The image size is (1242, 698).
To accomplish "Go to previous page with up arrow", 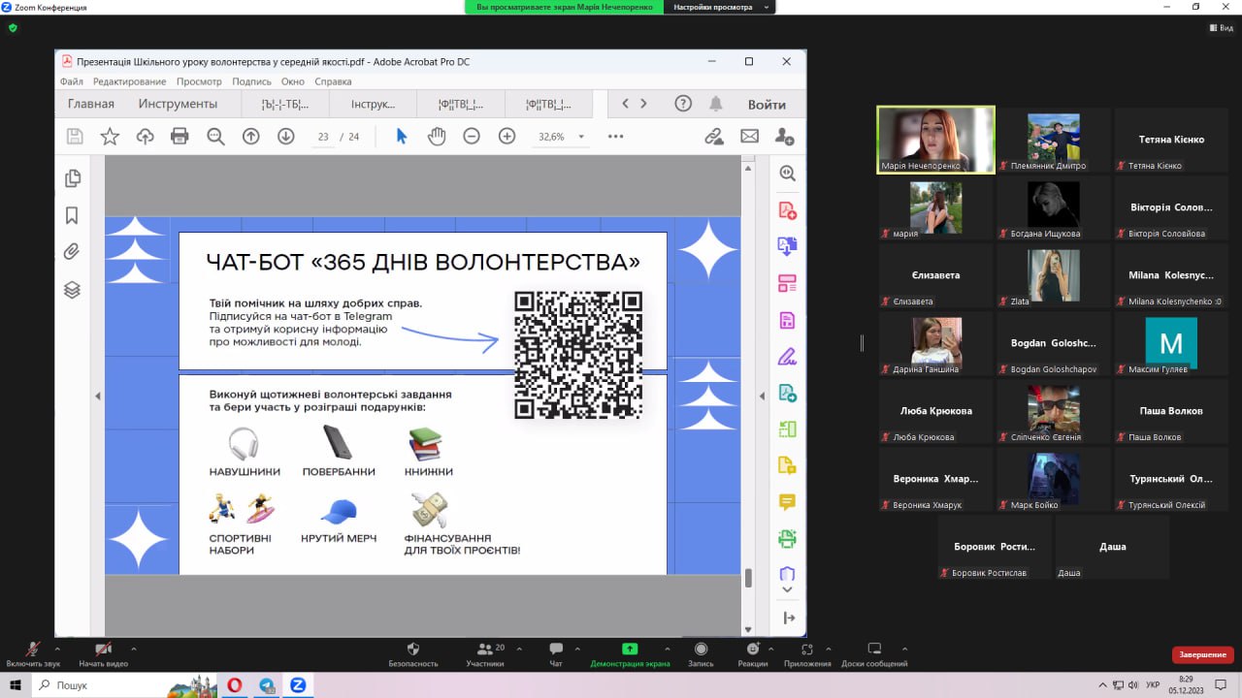I will point(250,137).
